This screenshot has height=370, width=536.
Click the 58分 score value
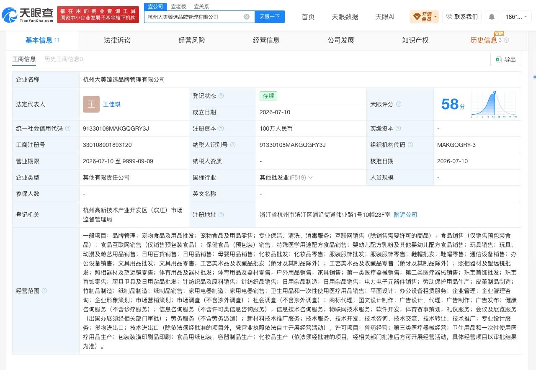(x=453, y=104)
